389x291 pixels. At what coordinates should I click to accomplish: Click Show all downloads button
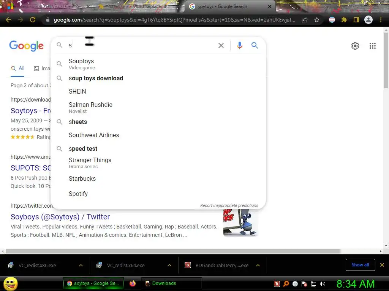pos(360,265)
